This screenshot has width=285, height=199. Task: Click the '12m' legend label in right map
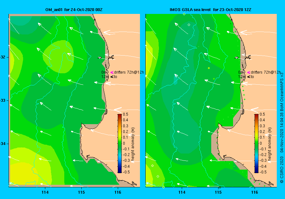[242, 77]
